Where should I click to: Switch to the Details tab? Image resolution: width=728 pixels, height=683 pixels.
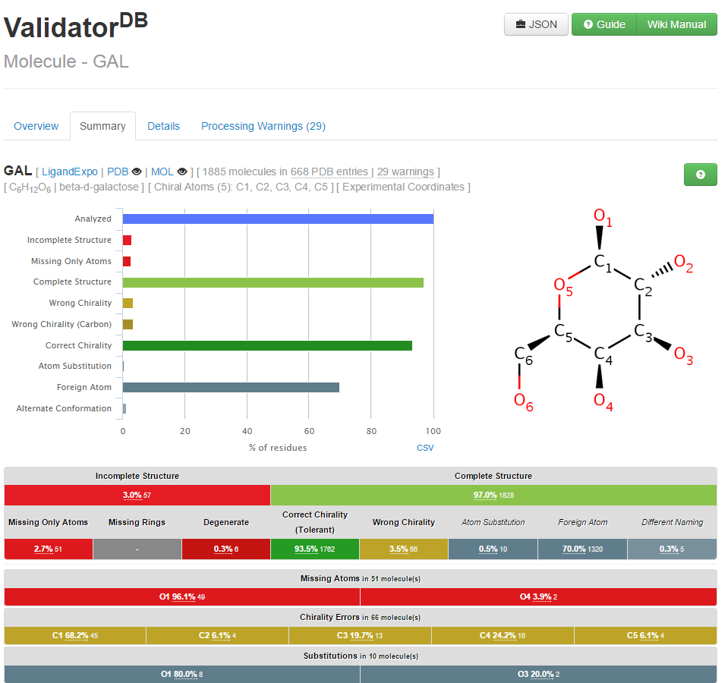pos(163,126)
